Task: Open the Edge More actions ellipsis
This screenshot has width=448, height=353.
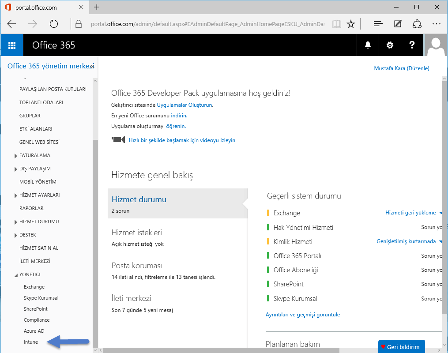Action: pos(436,24)
